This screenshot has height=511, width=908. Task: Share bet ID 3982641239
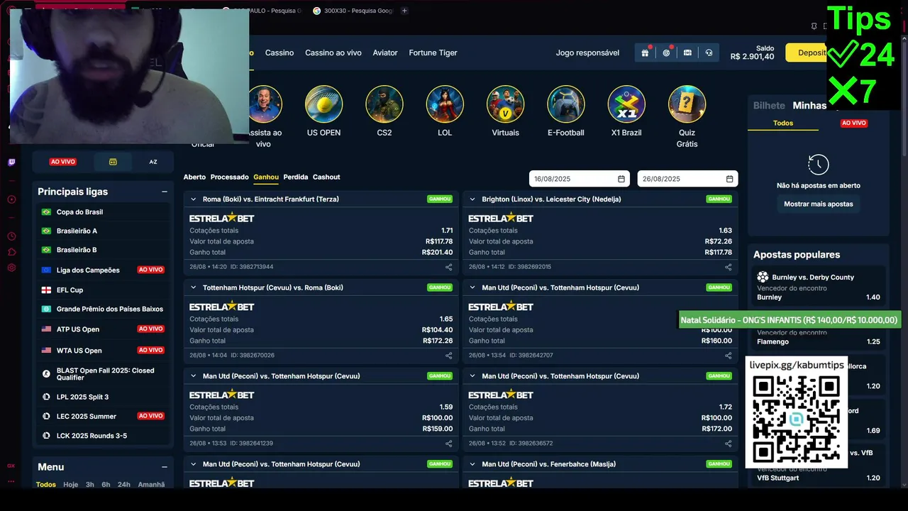(448, 443)
